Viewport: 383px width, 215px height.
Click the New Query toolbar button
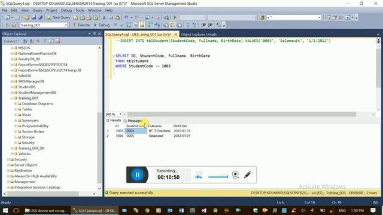(x=59, y=17)
